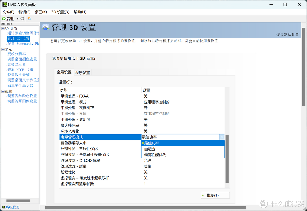Open 设置数字音频 in sidebar
Screen dimensions: 307x211
click(18, 75)
